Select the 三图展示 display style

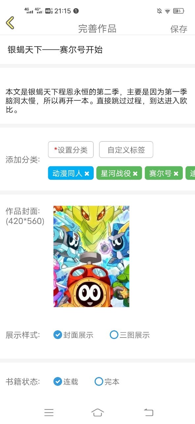pyautogui.click(x=130, y=335)
